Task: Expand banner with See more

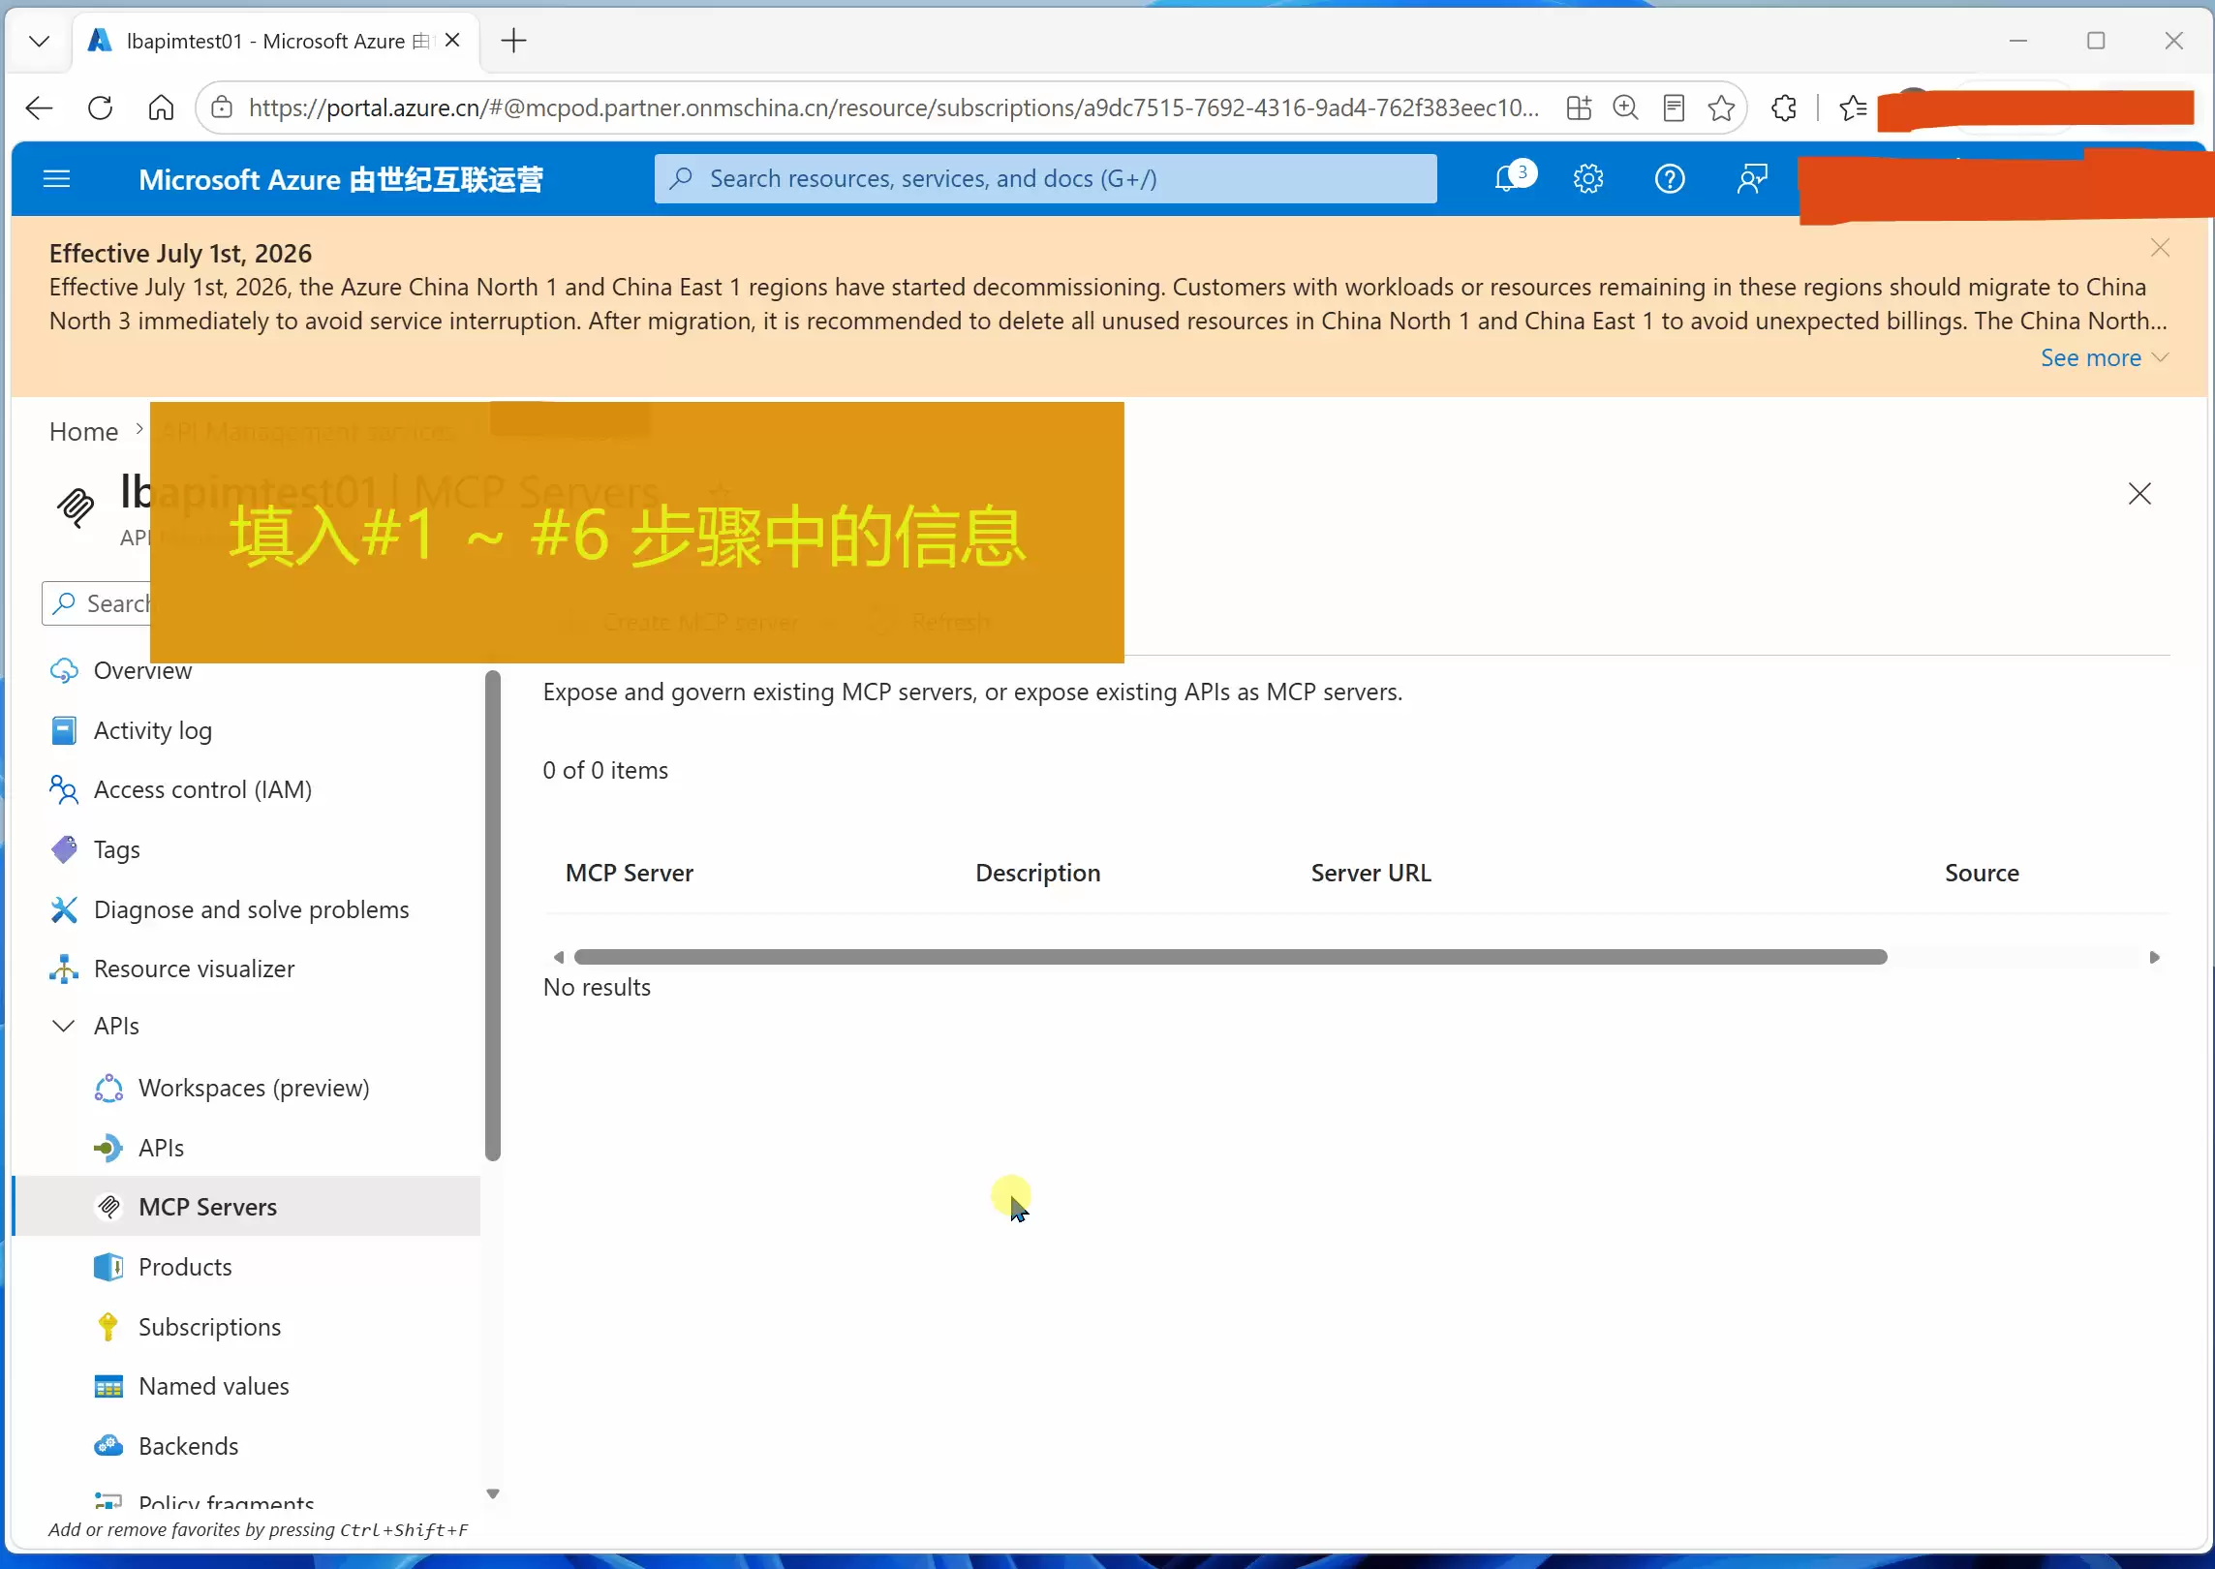Action: click(x=2104, y=358)
